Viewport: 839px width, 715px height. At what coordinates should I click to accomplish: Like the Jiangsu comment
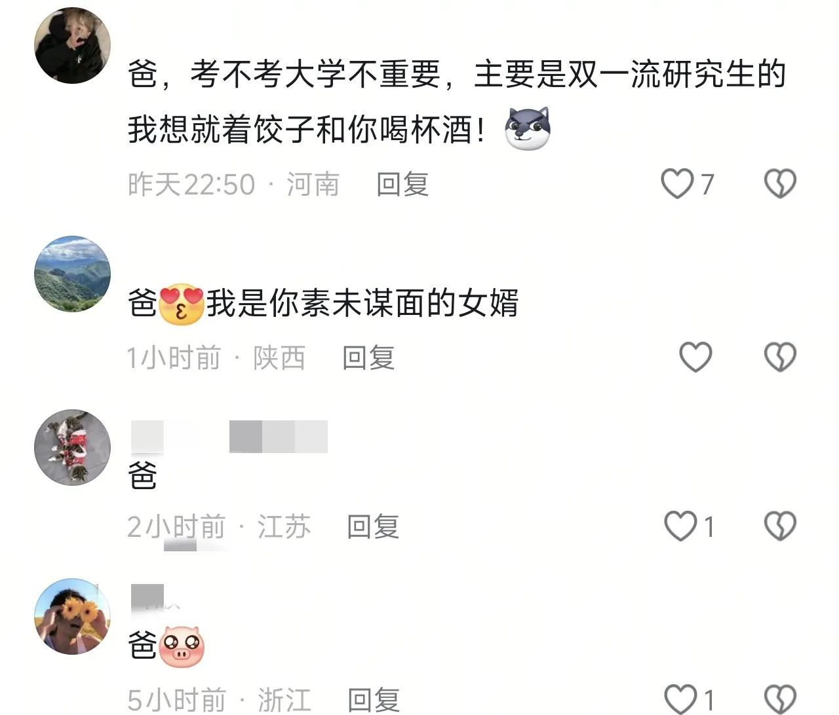[x=681, y=526]
